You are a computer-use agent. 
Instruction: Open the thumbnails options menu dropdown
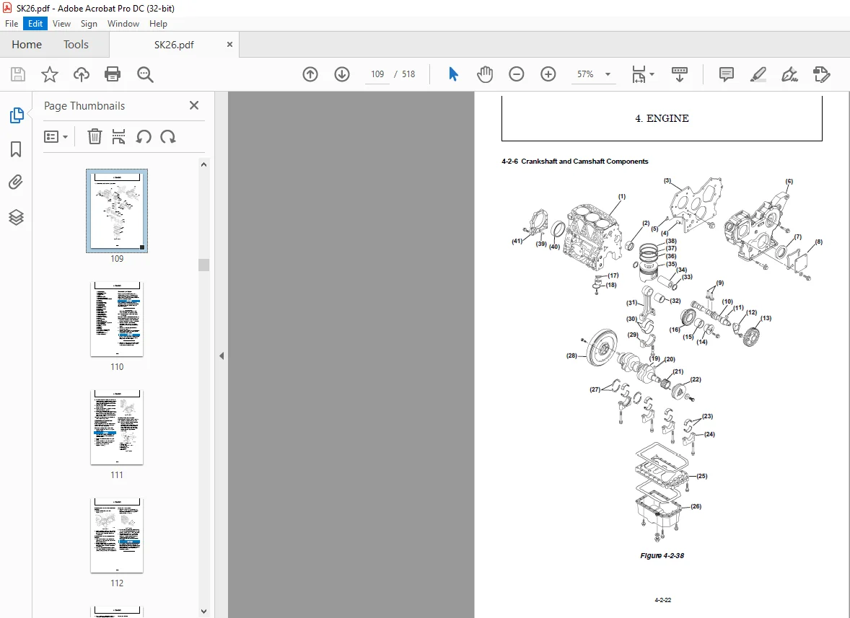56,136
